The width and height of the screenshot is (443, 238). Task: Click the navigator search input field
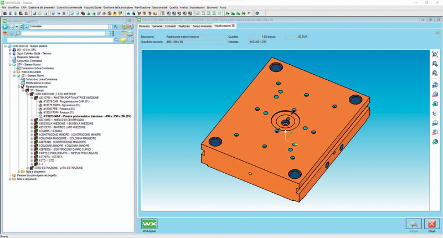point(60,40)
